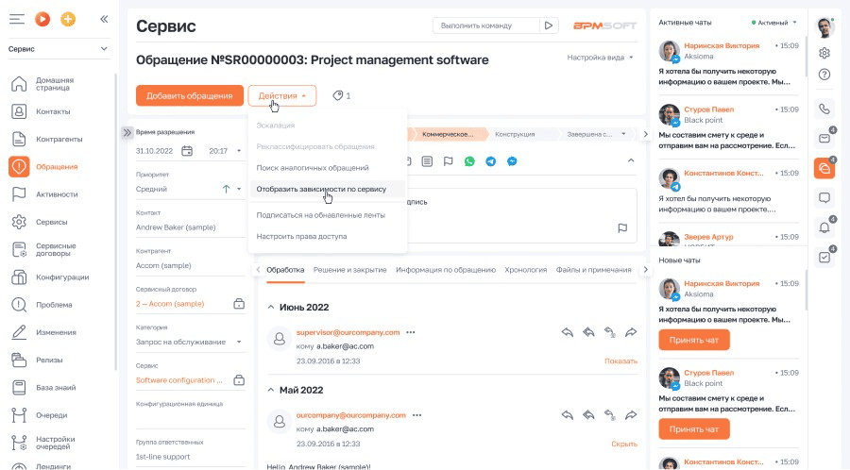Open the resolution date calendar picker

pyautogui.click(x=187, y=151)
